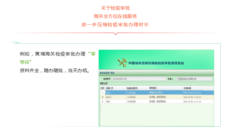Image resolution: width=238 pixels, height=135 pixels.
Task: Click the heading line 海关全方位在线服务
Action: (x=115, y=16)
